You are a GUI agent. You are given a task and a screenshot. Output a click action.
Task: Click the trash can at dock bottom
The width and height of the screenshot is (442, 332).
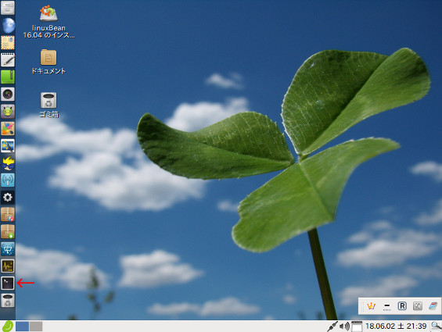(8, 300)
